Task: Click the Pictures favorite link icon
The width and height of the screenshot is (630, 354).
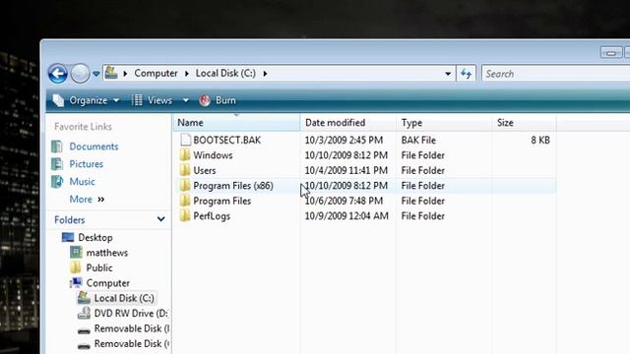Action: (57, 164)
